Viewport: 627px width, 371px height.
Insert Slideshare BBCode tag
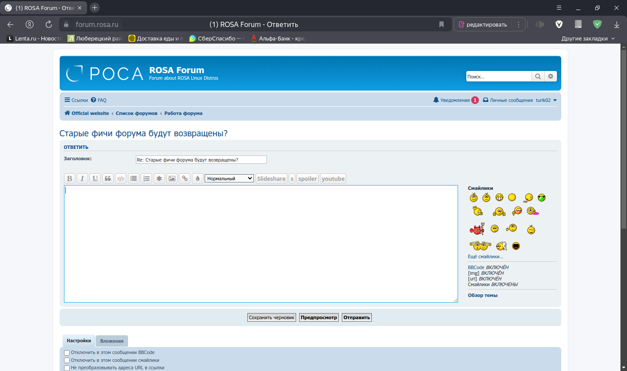(x=271, y=179)
